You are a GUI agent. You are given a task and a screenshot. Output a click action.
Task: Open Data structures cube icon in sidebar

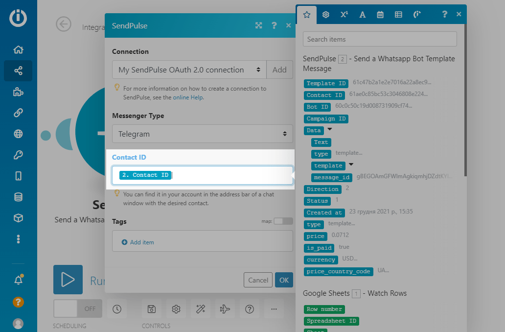pos(19,218)
